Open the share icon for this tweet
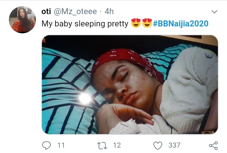This screenshot has height=153, width=227. pyautogui.click(x=213, y=145)
